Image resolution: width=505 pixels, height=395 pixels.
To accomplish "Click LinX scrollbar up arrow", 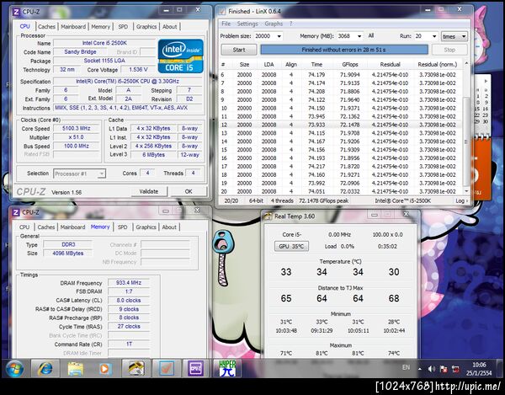I will click(x=466, y=65).
